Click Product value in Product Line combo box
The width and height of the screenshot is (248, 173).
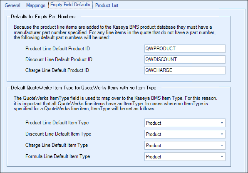[154, 123]
